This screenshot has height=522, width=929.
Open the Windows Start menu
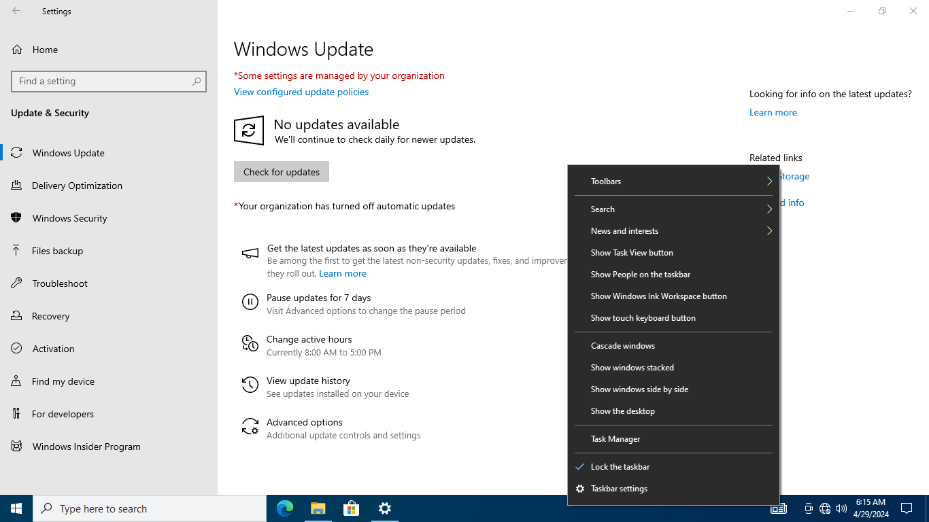click(x=16, y=508)
